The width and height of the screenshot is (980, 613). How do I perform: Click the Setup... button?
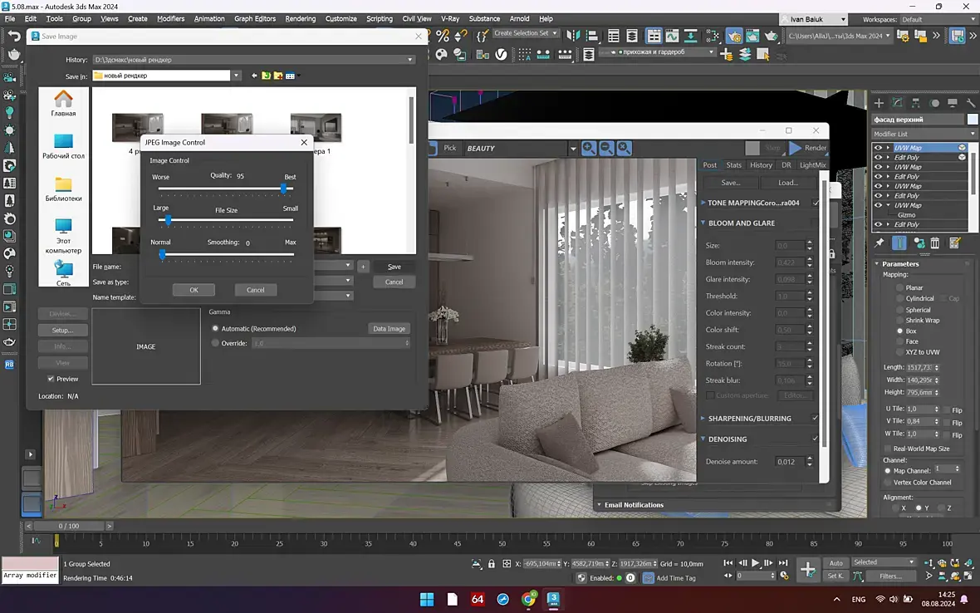[62, 330]
